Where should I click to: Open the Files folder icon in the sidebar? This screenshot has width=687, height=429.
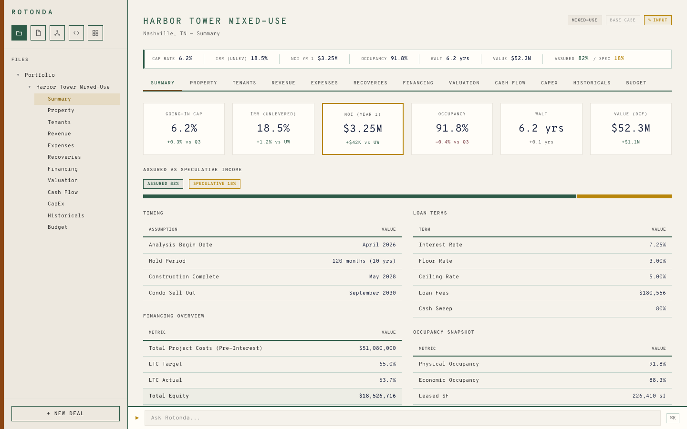[19, 33]
